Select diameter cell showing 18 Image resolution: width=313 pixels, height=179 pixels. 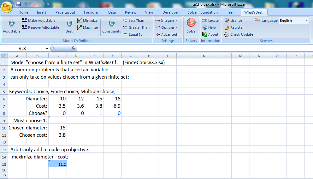(113, 99)
